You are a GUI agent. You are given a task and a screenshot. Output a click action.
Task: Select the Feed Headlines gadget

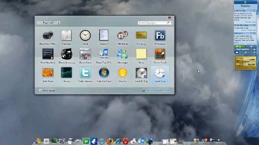(48, 56)
